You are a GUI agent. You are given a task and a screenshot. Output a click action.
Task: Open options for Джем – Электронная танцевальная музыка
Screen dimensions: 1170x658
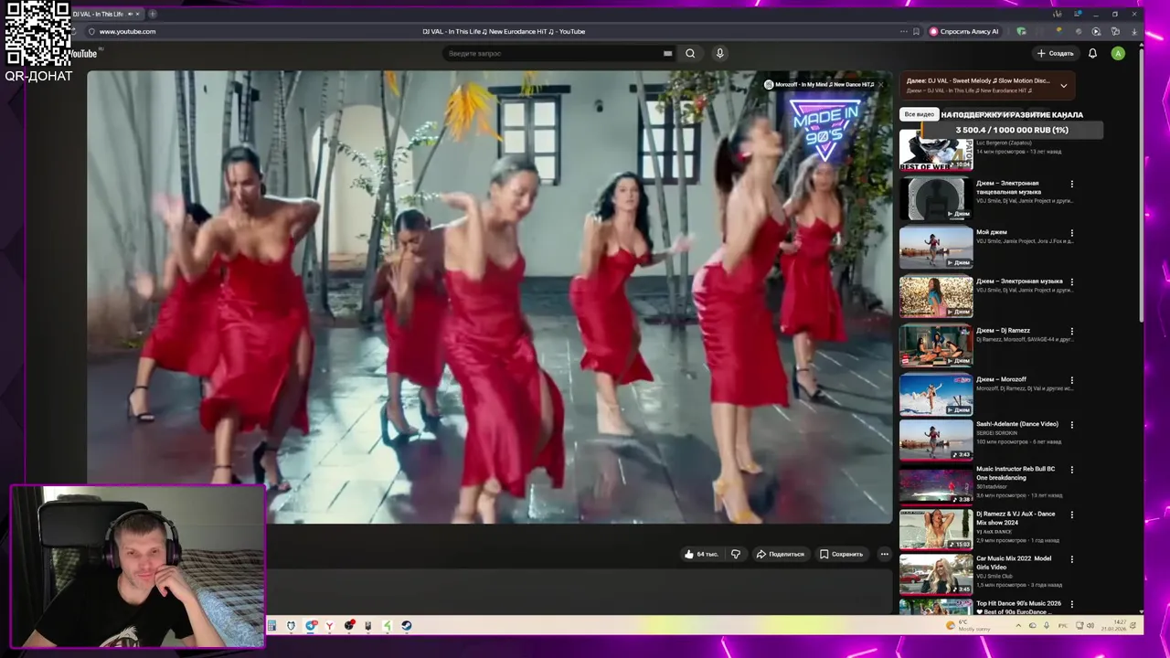coord(1072,184)
